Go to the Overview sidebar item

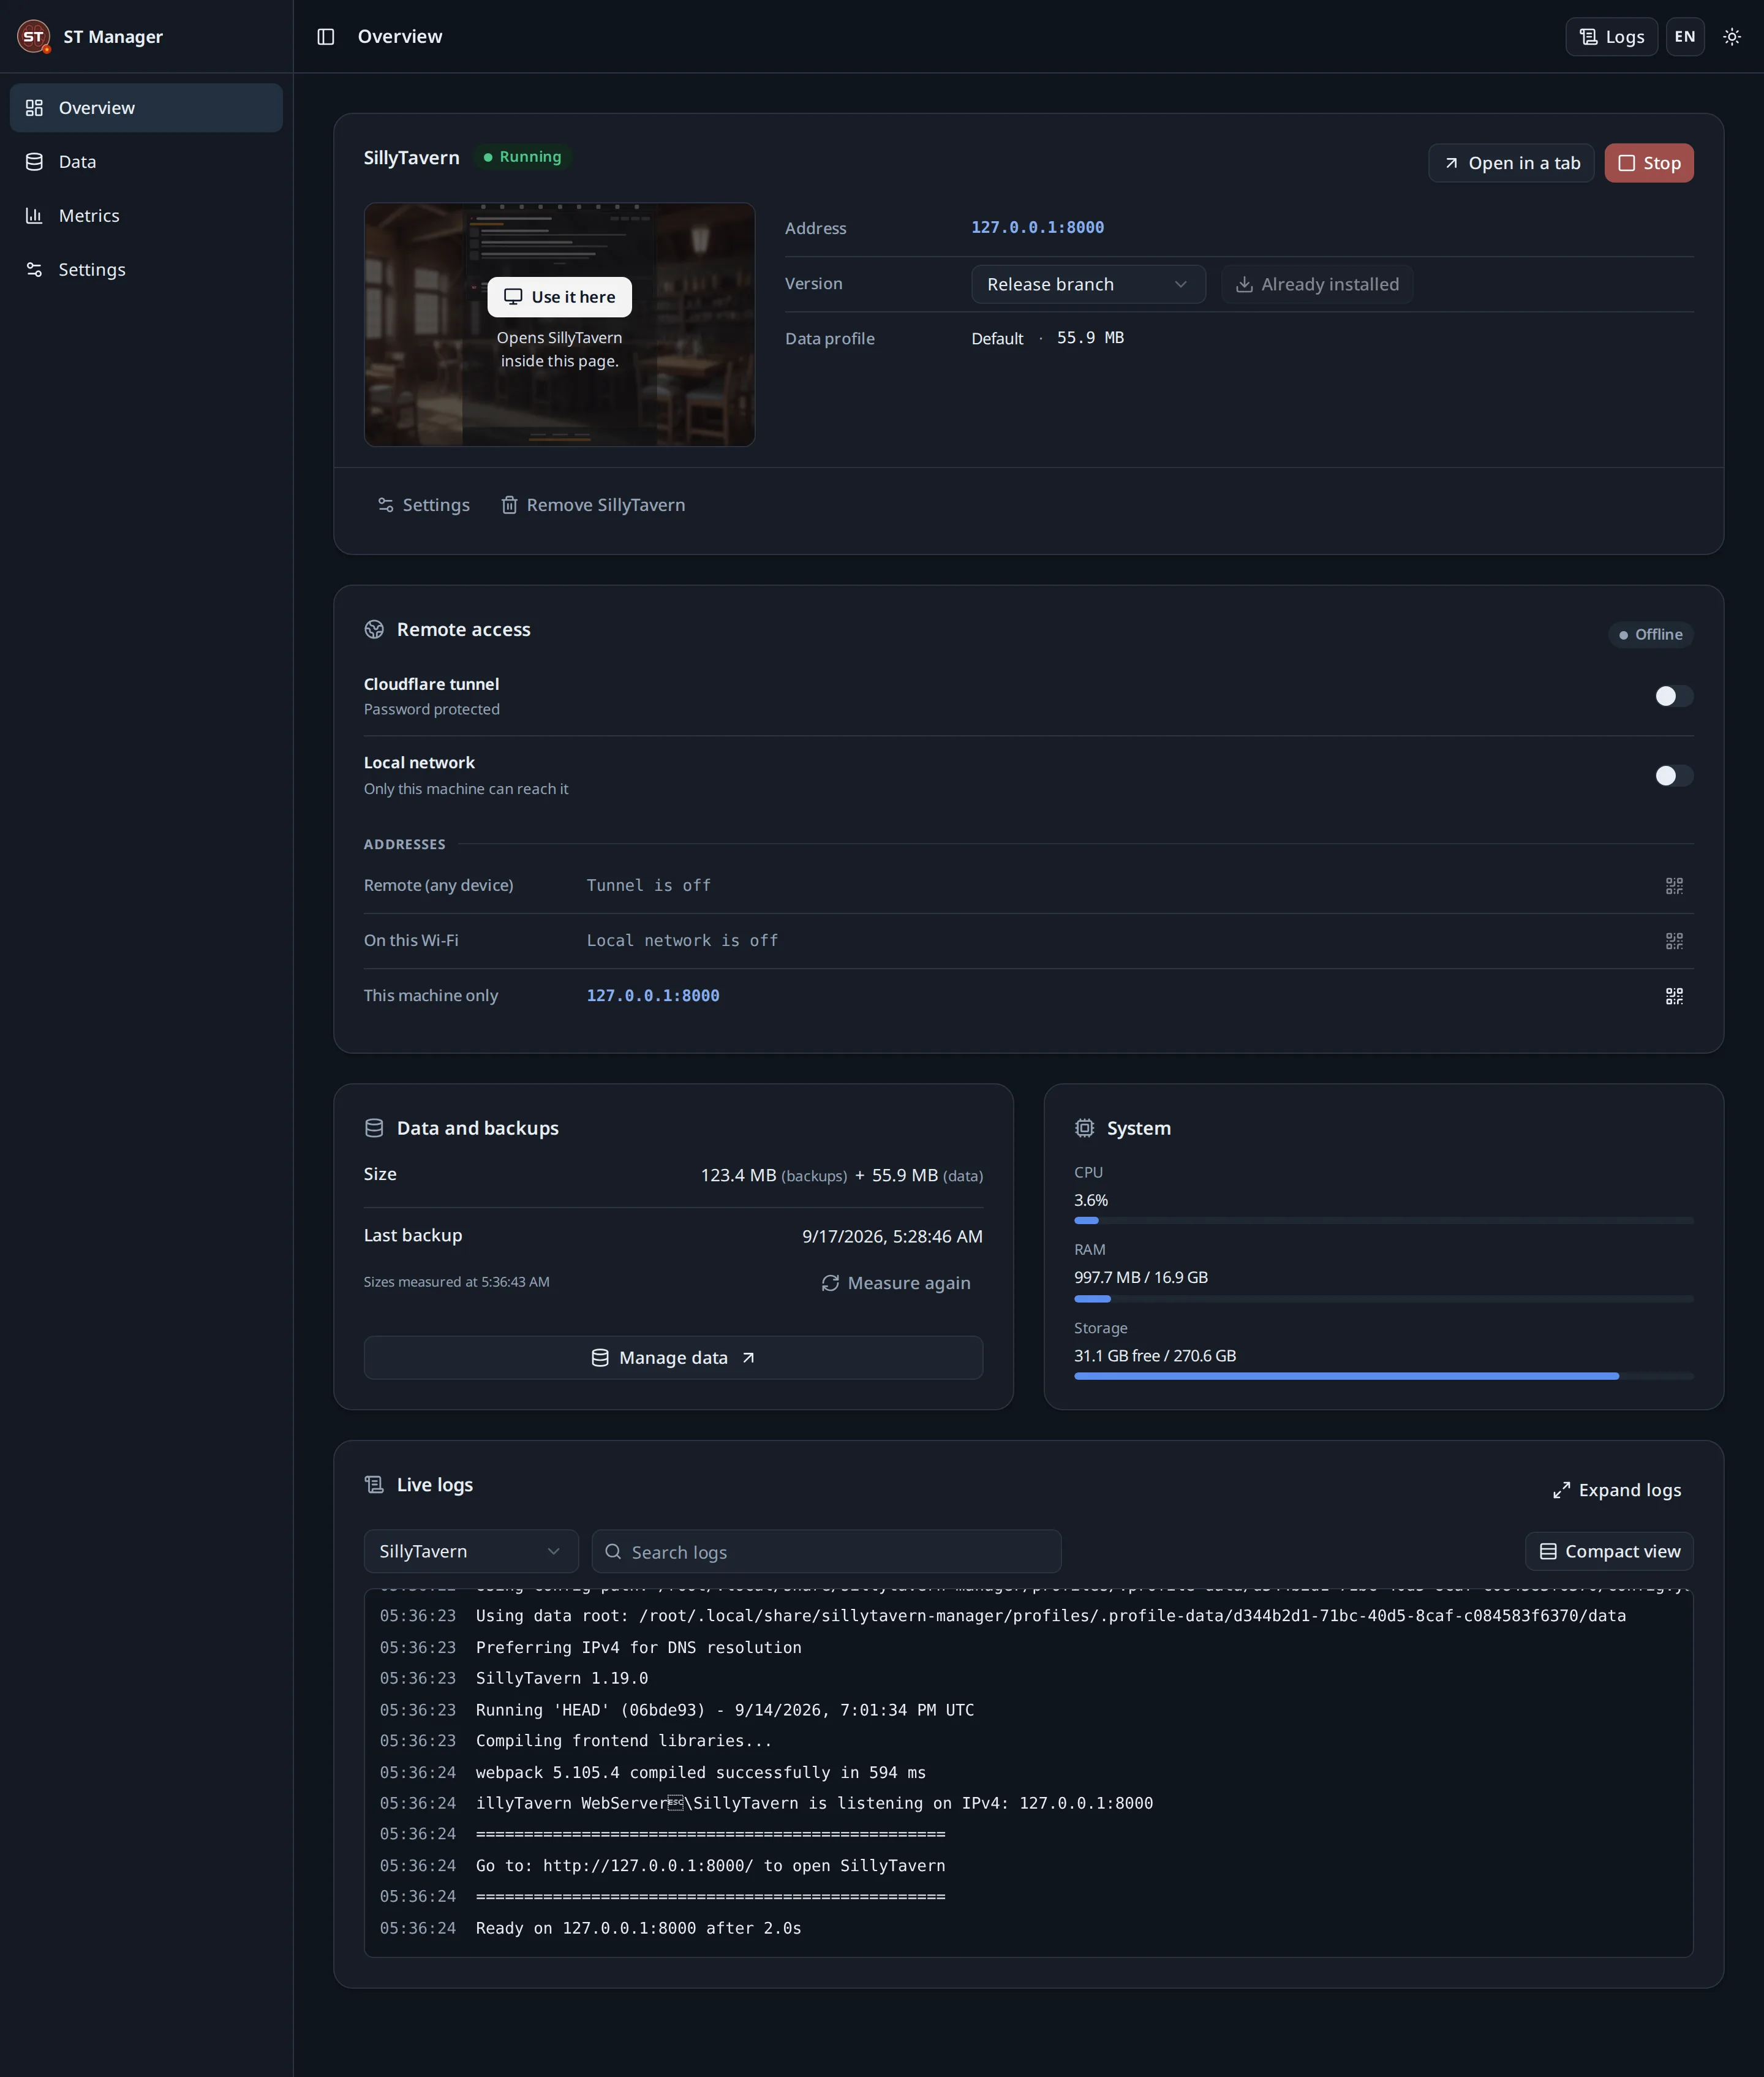146,108
